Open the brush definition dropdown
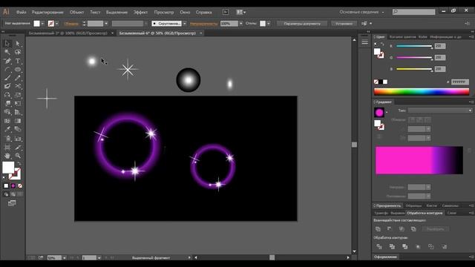The image size is (475, 267). pos(185,24)
